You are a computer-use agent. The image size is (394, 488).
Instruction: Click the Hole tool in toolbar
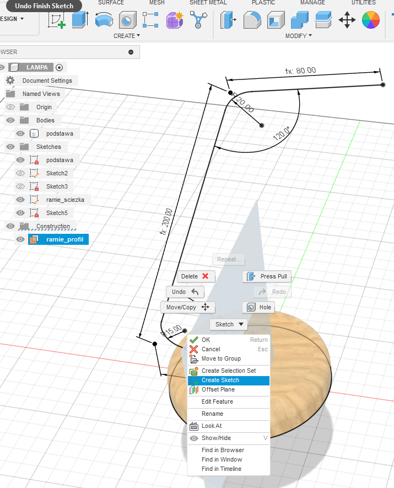click(x=127, y=20)
